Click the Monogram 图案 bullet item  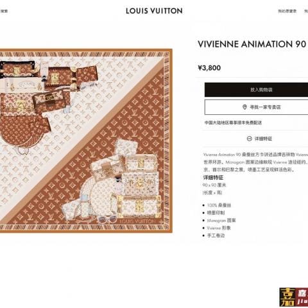click(x=221, y=221)
